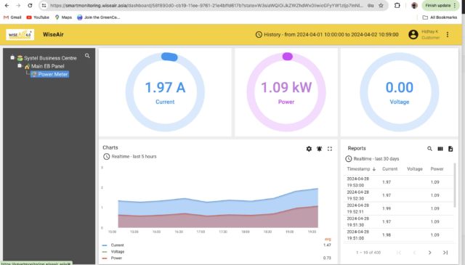Select the 2024-04-28 19:52:30 report row

click(x=399, y=195)
